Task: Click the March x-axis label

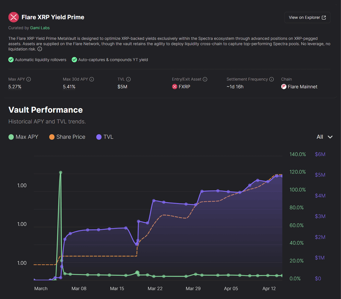Action: point(41,289)
